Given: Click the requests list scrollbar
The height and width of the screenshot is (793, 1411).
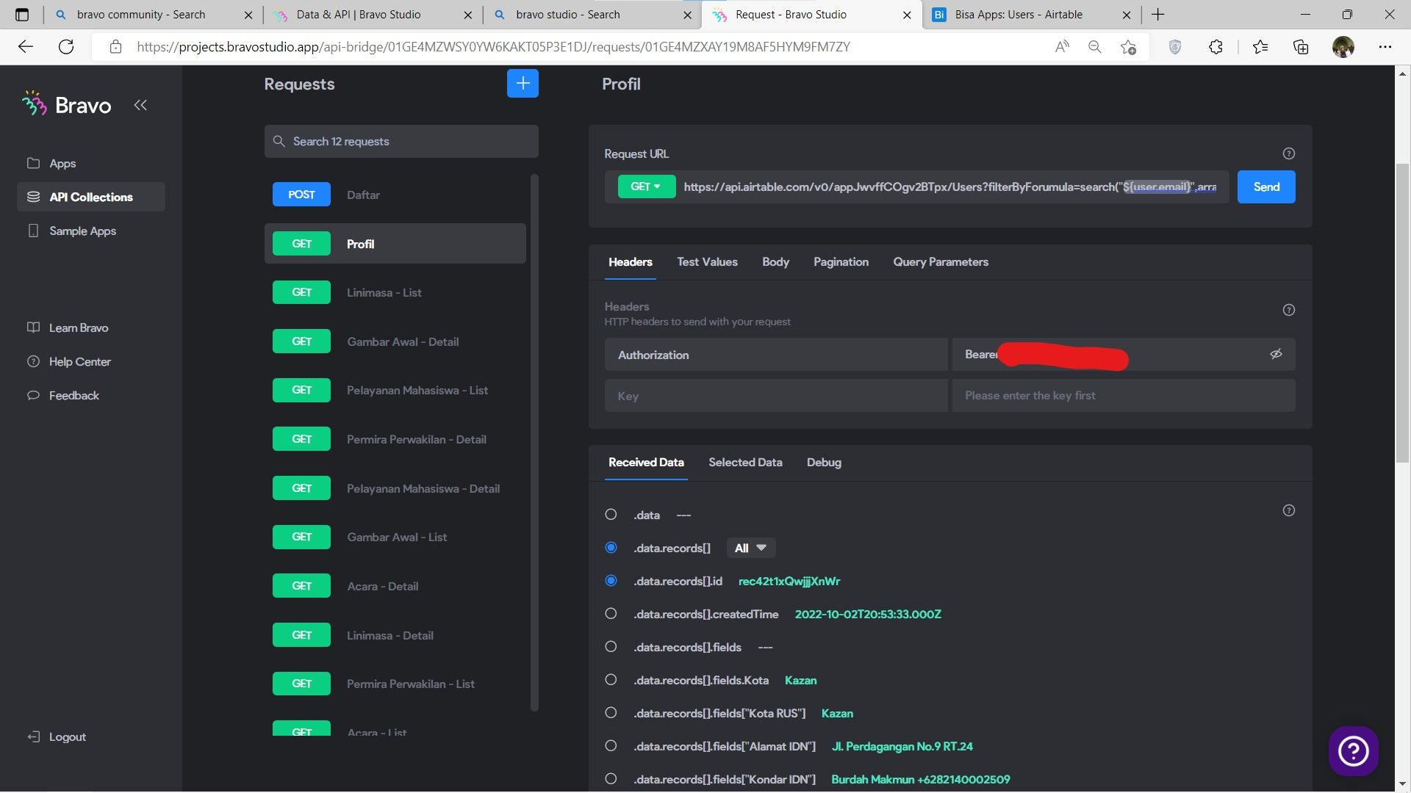Looking at the screenshot, I should pos(534,443).
